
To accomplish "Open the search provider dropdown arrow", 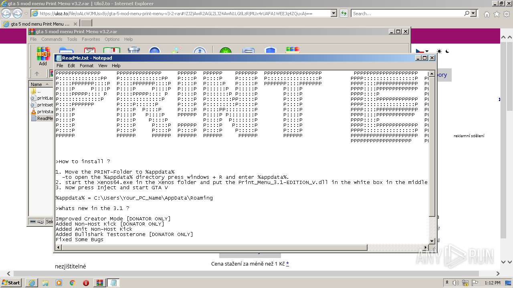I will 474,13.
